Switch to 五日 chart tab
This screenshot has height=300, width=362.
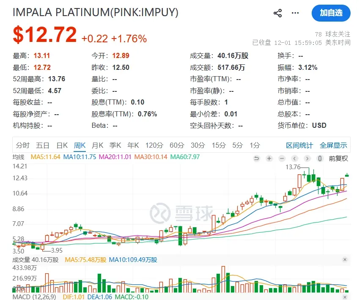pyautogui.click(x=43, y=145)
